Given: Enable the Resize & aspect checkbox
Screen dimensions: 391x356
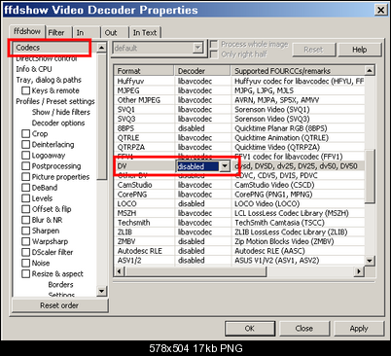Looking at the screenshot, I should click(x=25, y=273).
